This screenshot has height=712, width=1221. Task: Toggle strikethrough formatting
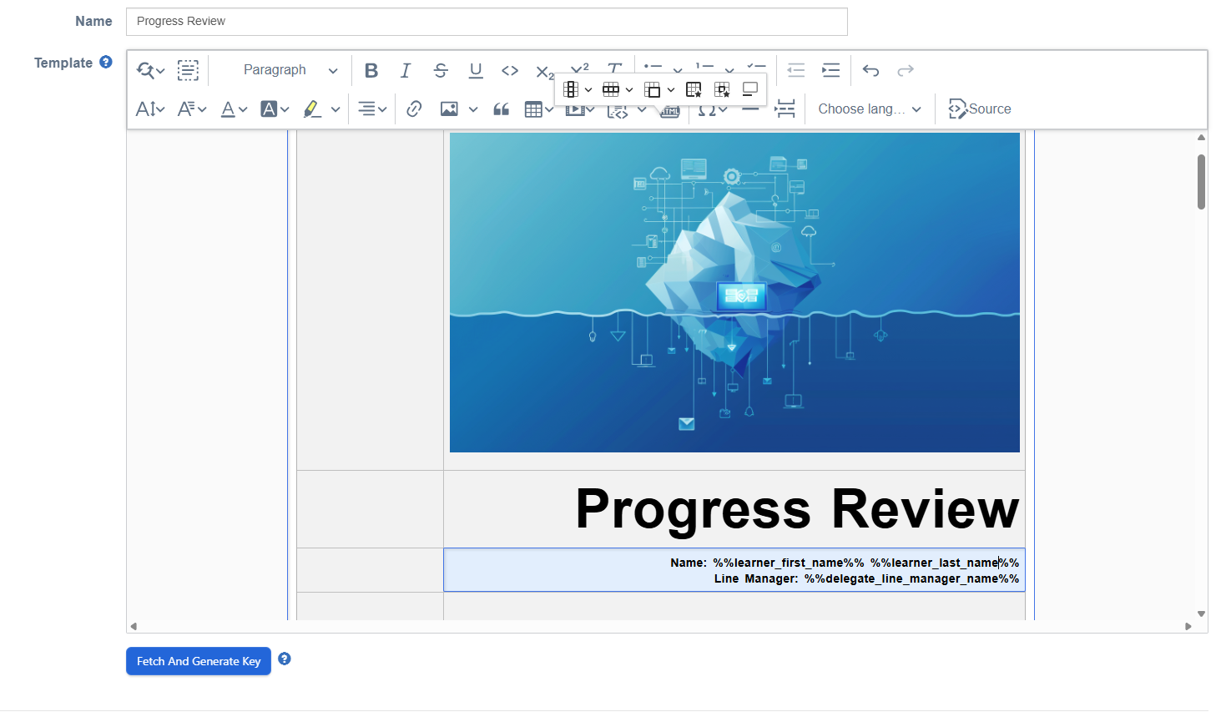441,70
